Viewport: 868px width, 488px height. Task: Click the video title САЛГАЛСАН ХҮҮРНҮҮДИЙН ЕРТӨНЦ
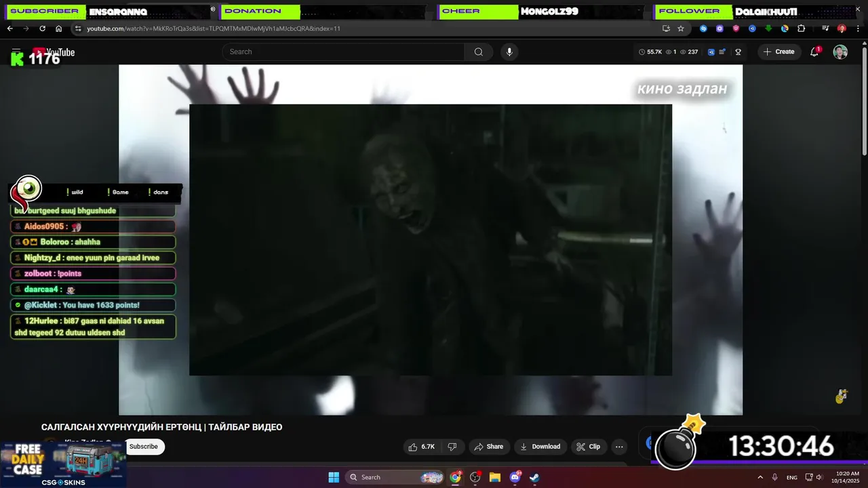tap(161, 427)
